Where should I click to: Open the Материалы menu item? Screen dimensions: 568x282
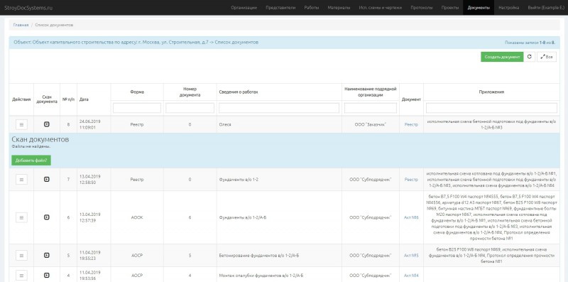[339, 8]
